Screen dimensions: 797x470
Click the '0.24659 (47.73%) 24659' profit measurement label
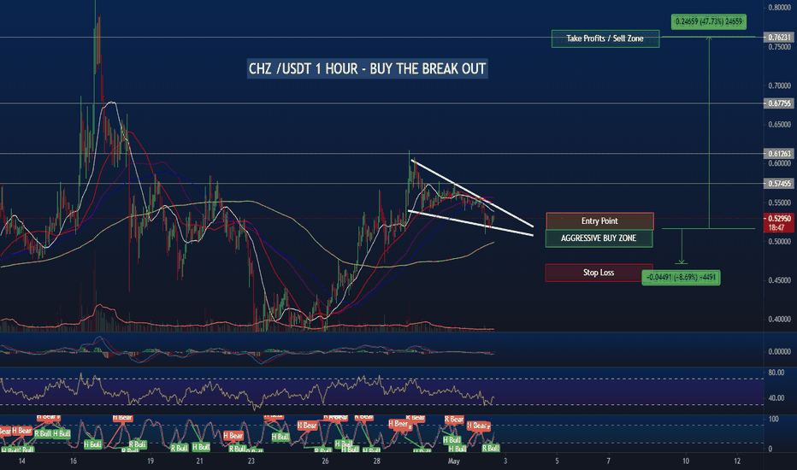coord(709,22)
